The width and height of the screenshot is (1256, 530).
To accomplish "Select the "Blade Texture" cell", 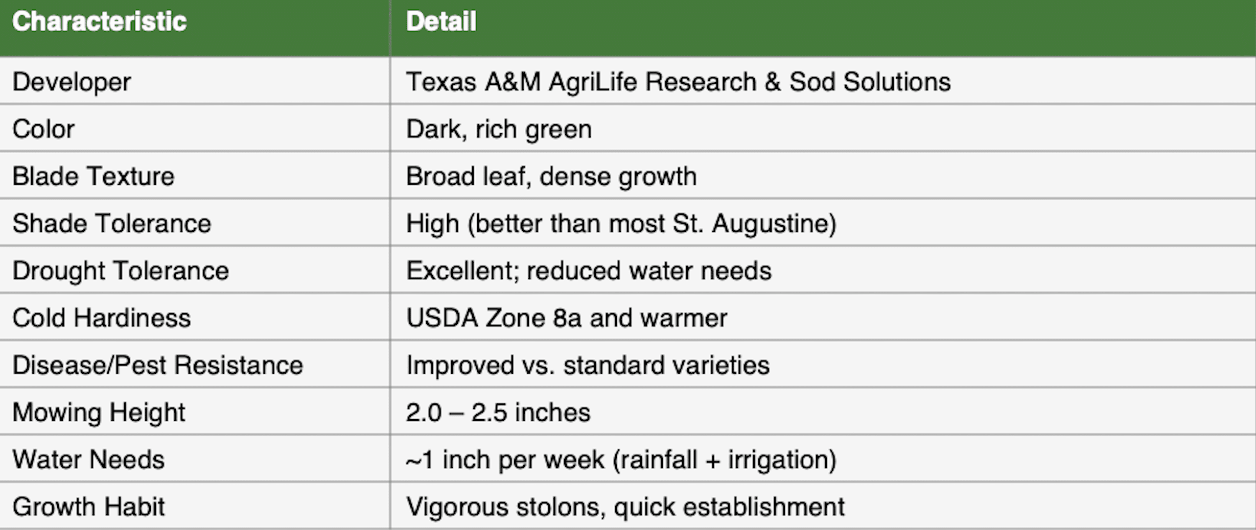I will (x=94, y=176).
